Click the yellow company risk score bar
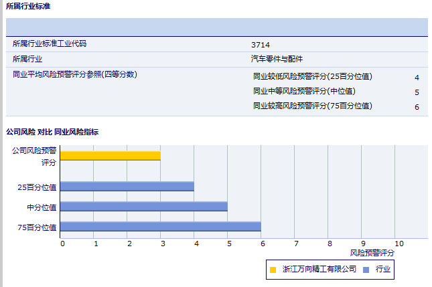 pos(111,156)
